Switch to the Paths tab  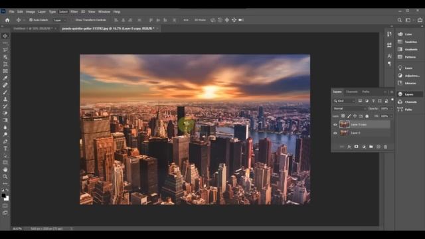[366, 92]
